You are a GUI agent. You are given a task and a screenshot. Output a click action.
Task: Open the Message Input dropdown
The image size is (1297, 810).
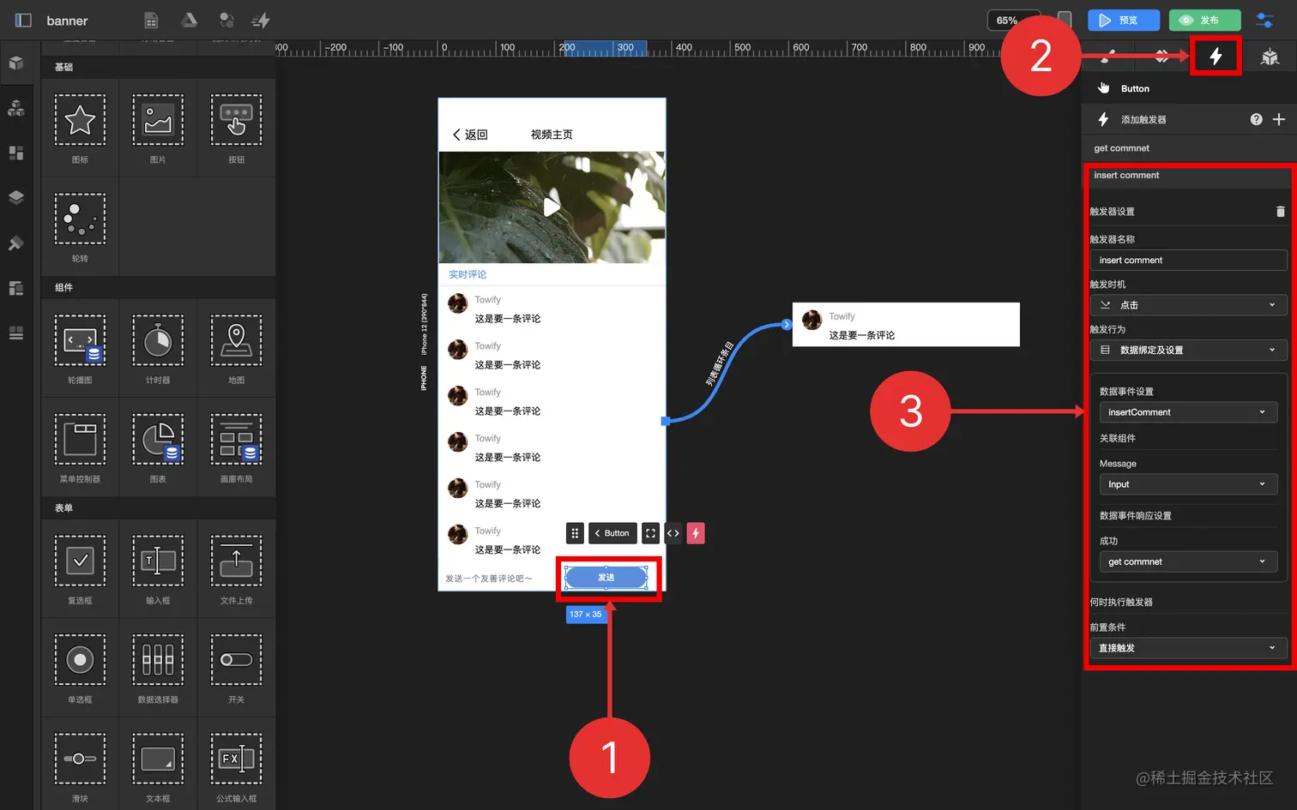click(x=1189, y=484)
